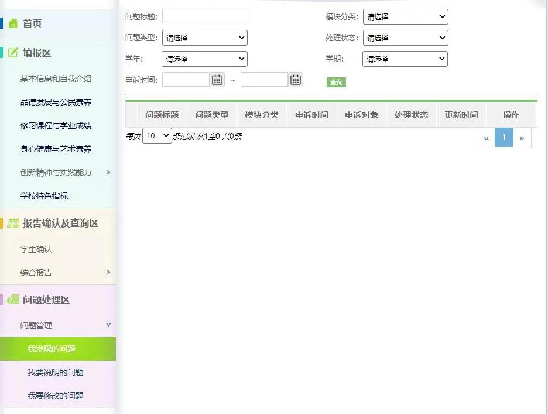Open the calendar picker for appeal end date

(x=295, y=79)
